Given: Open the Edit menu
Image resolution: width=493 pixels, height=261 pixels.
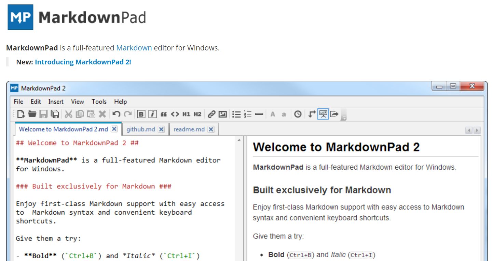Looking at the screenshot, I should tap(36, 102).
